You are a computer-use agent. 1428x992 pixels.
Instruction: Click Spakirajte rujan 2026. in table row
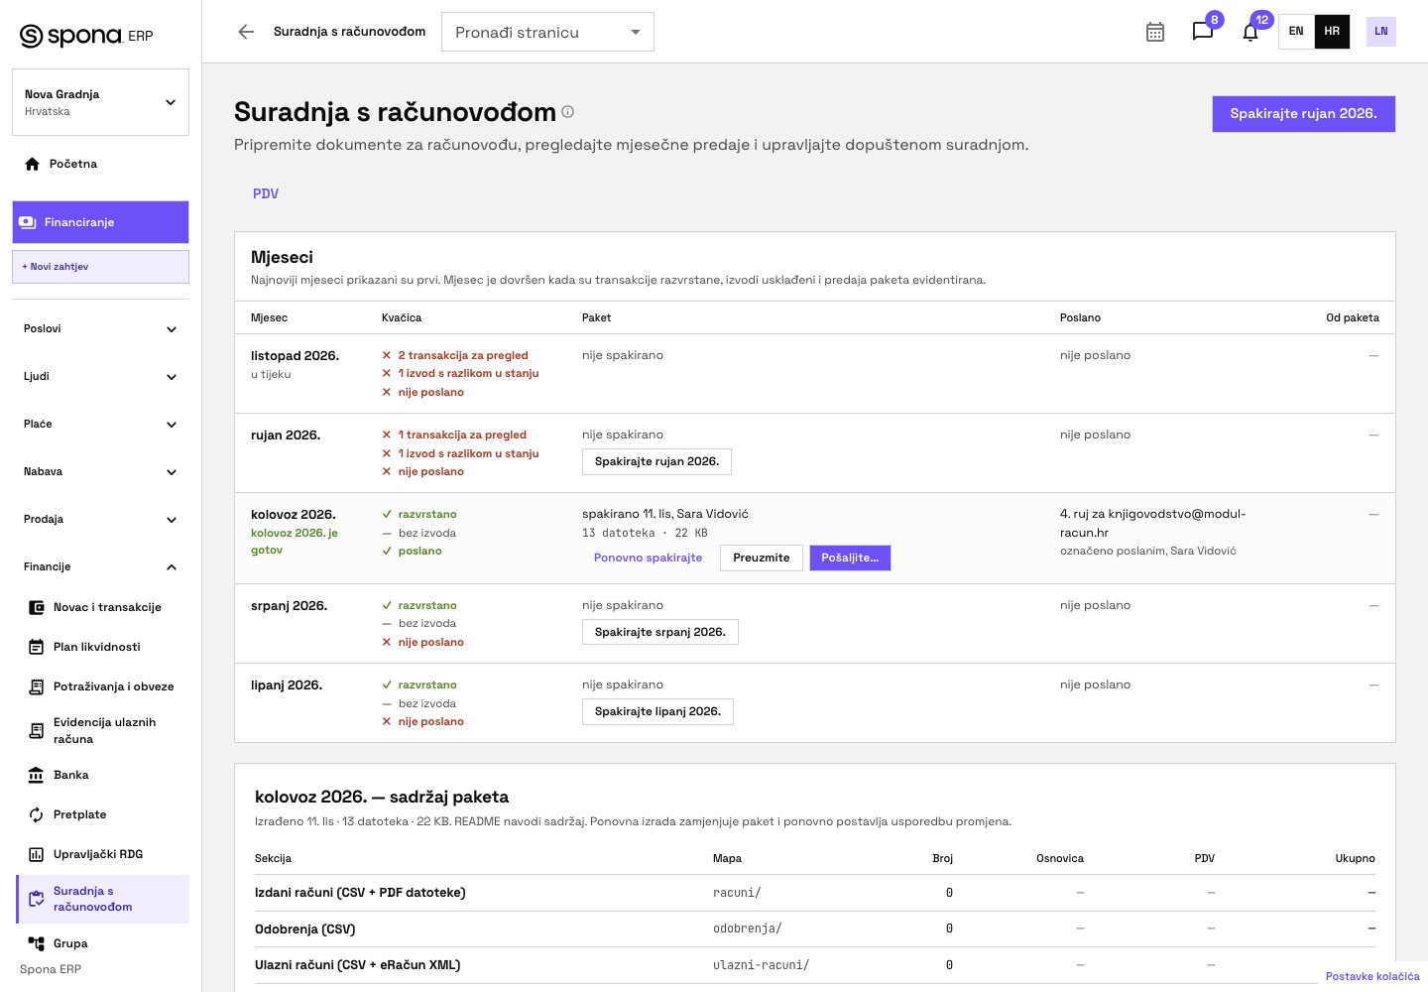tap(656, 461)
